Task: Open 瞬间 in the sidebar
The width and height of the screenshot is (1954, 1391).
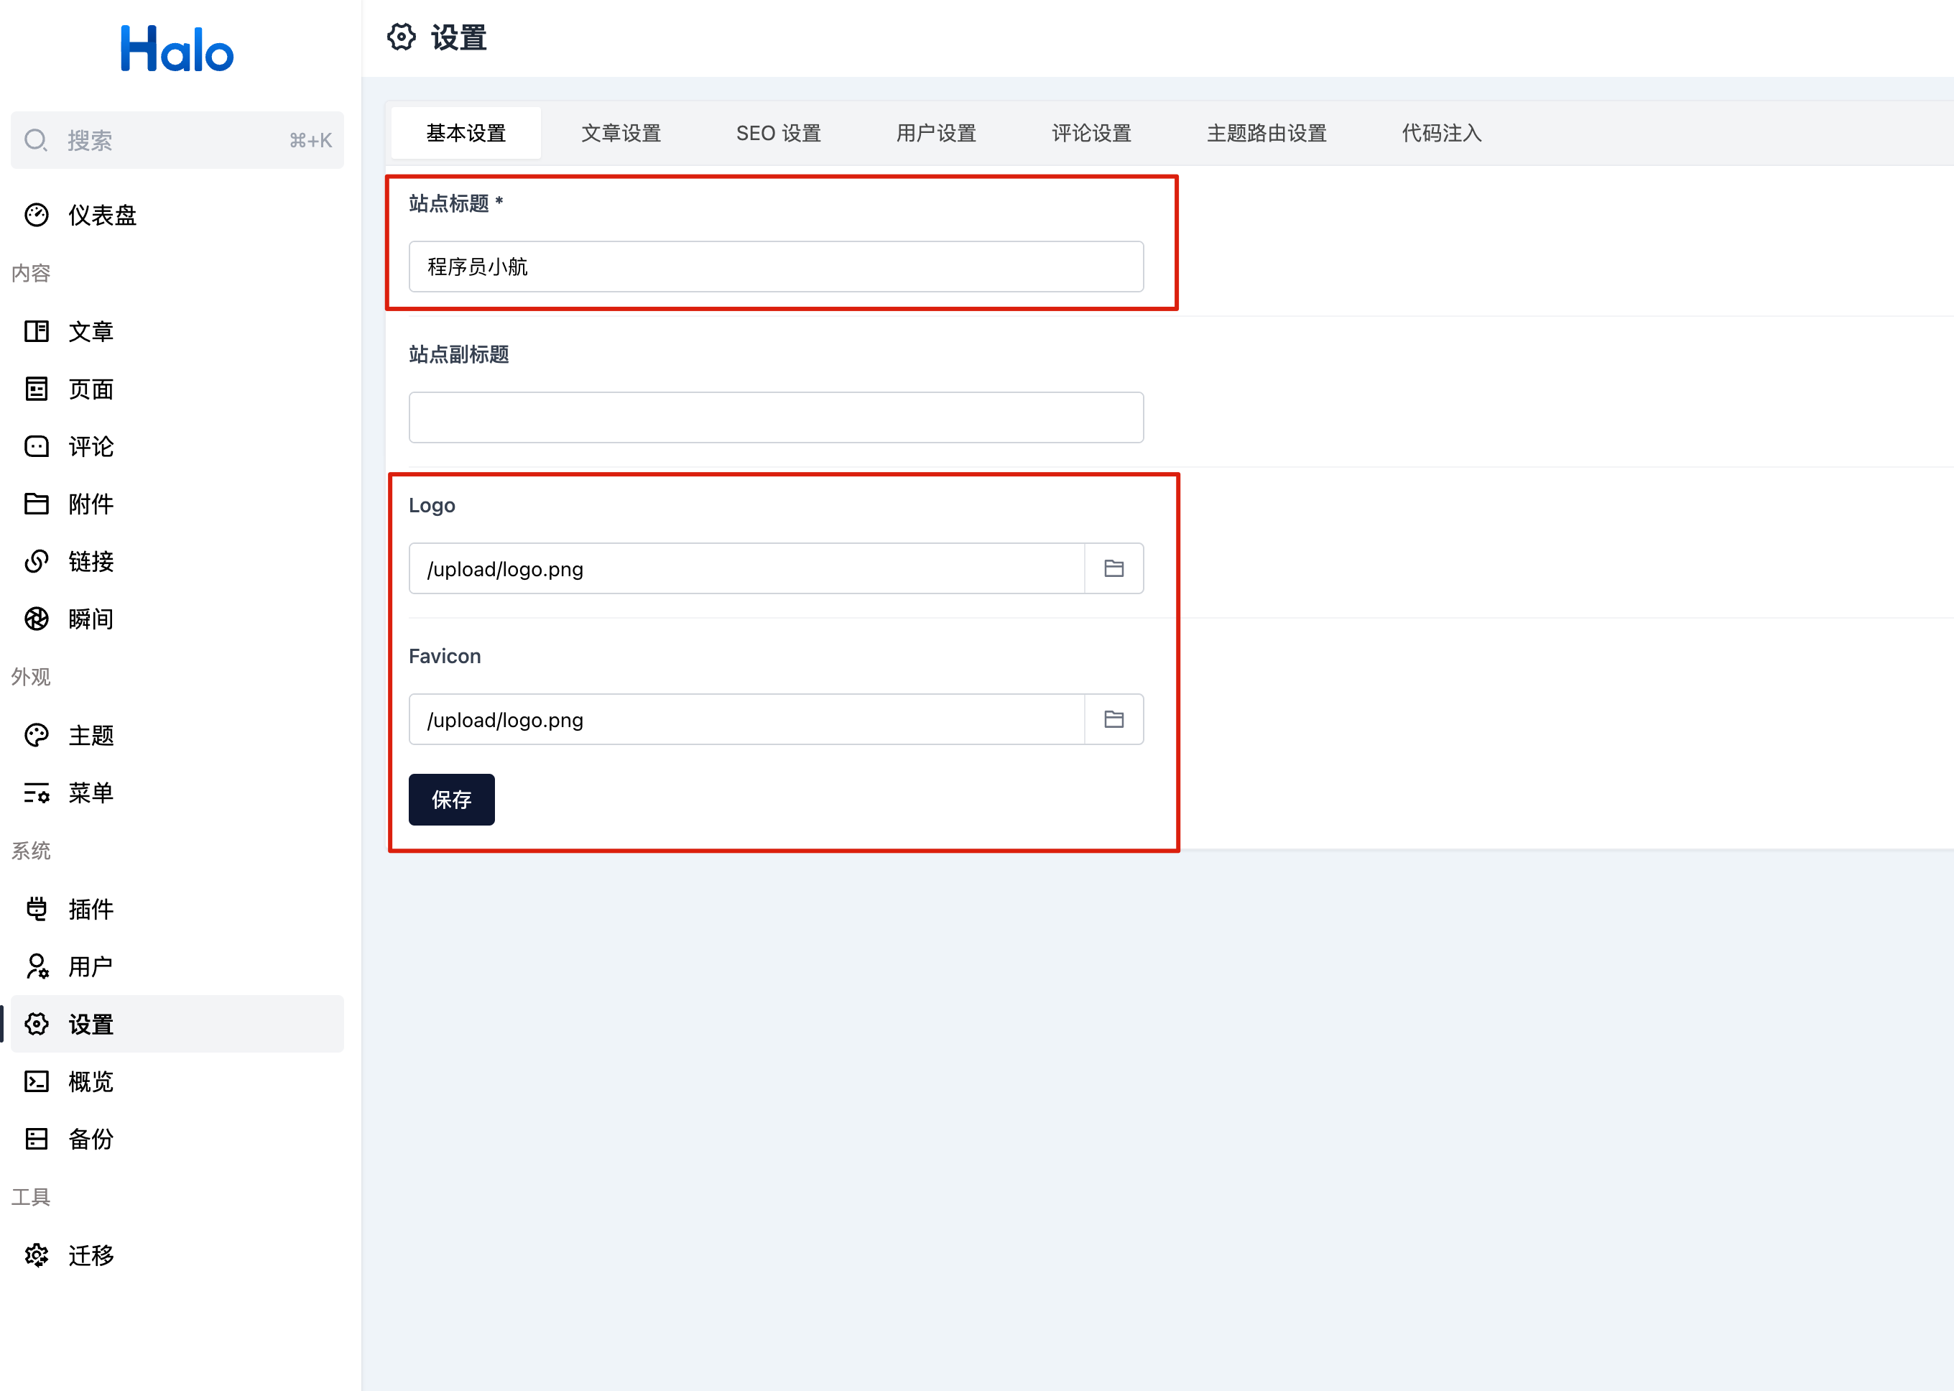Action: pos(177,619)
